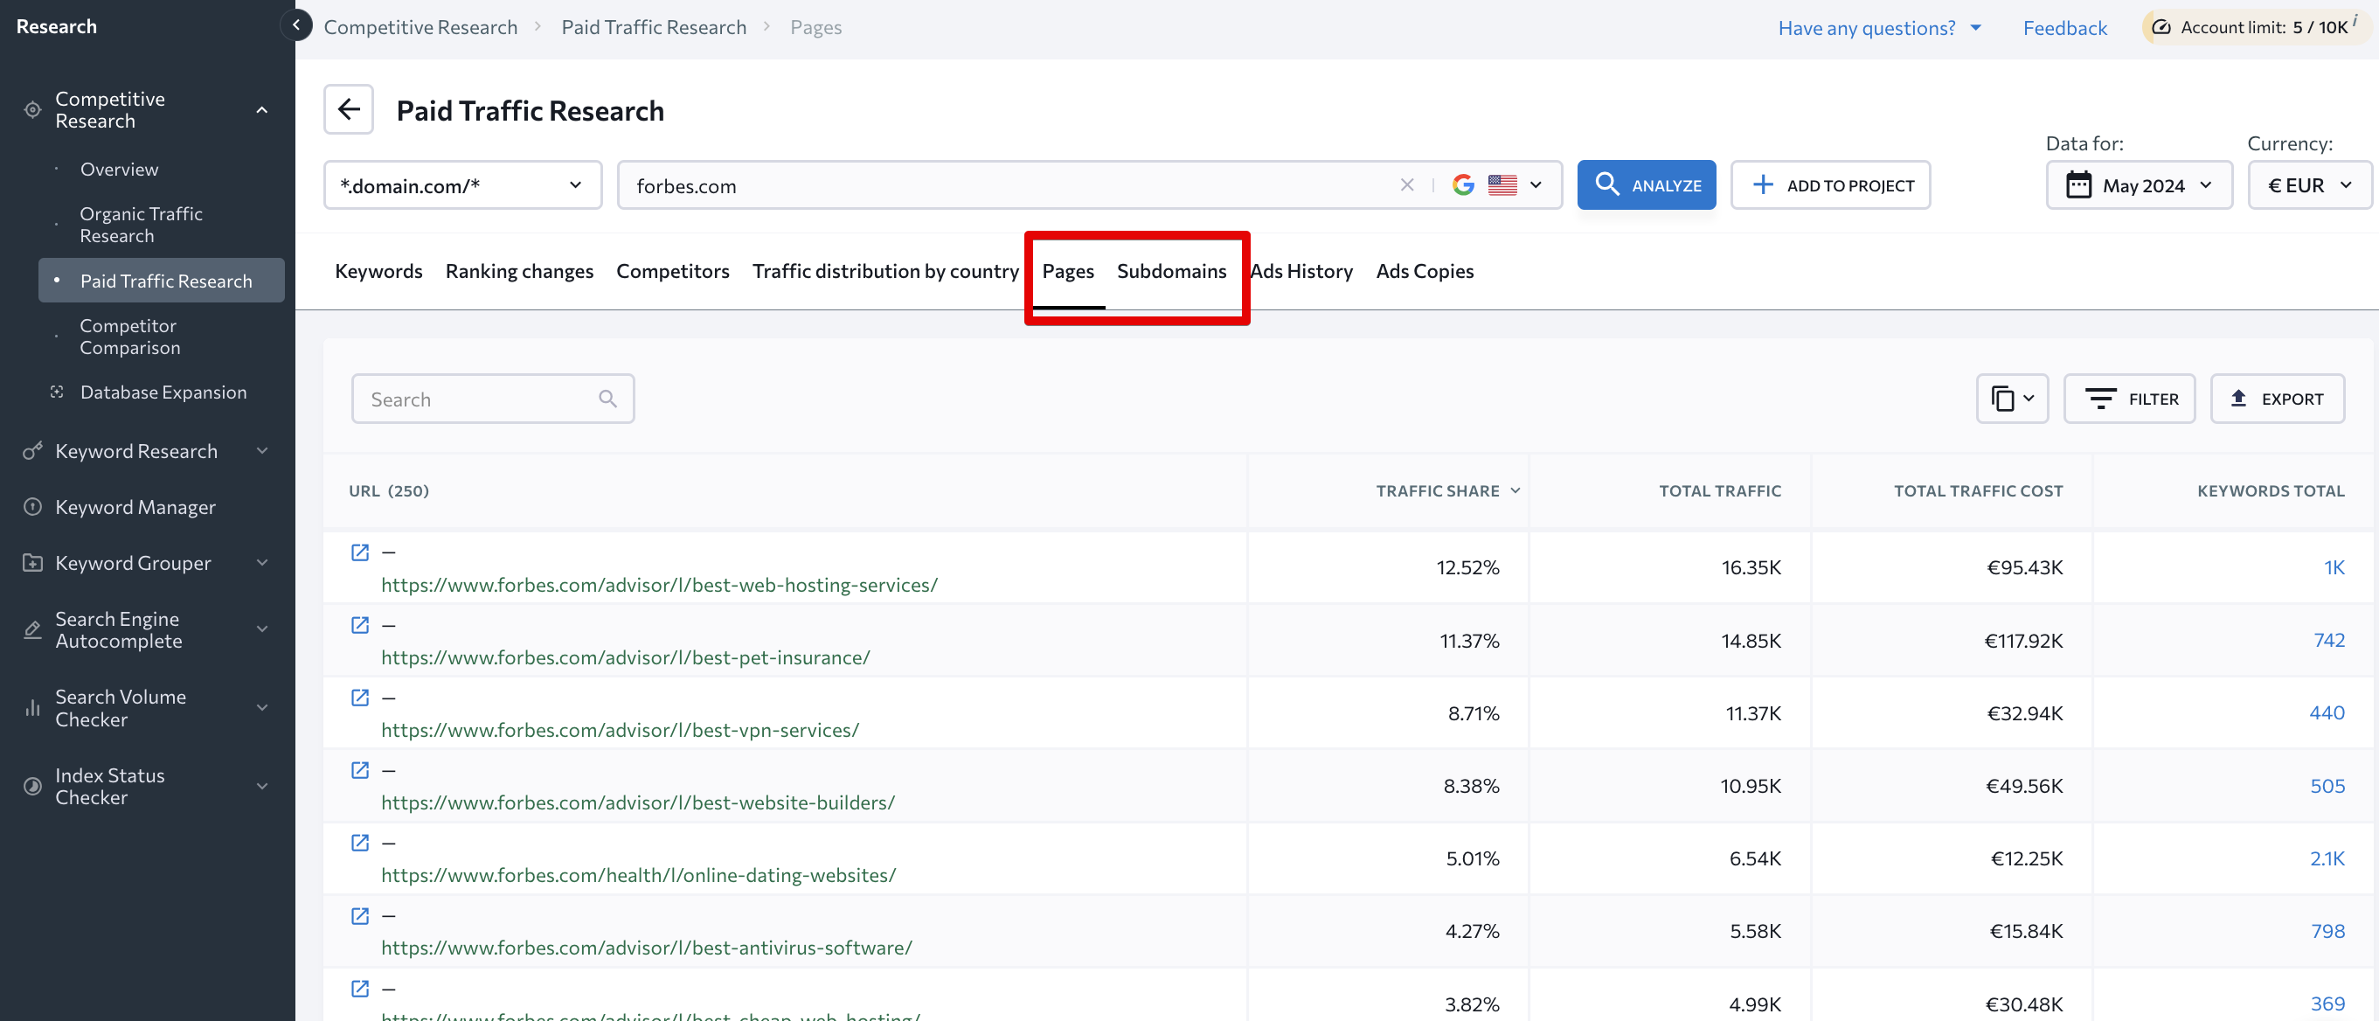
Task: Click the online-dating-websites URL link
Action: pyautogui.click(x=638, y=875)
